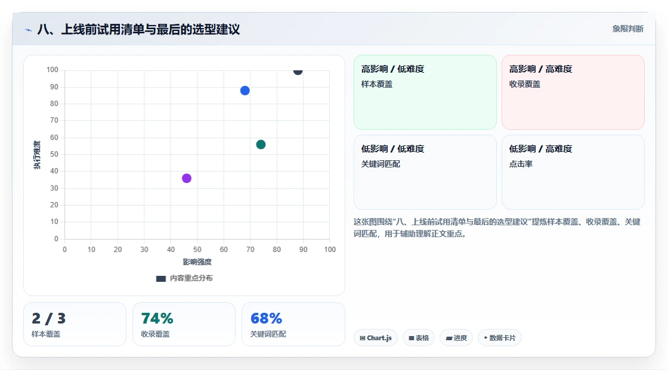668x370 pixels.
Task: Select the purple scatter point
Action: pos(187,178)
